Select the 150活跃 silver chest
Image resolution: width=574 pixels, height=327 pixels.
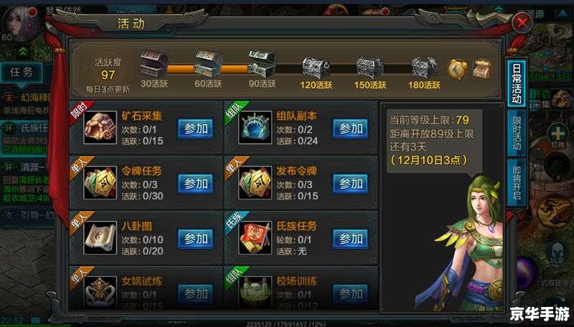coord(370,67)
